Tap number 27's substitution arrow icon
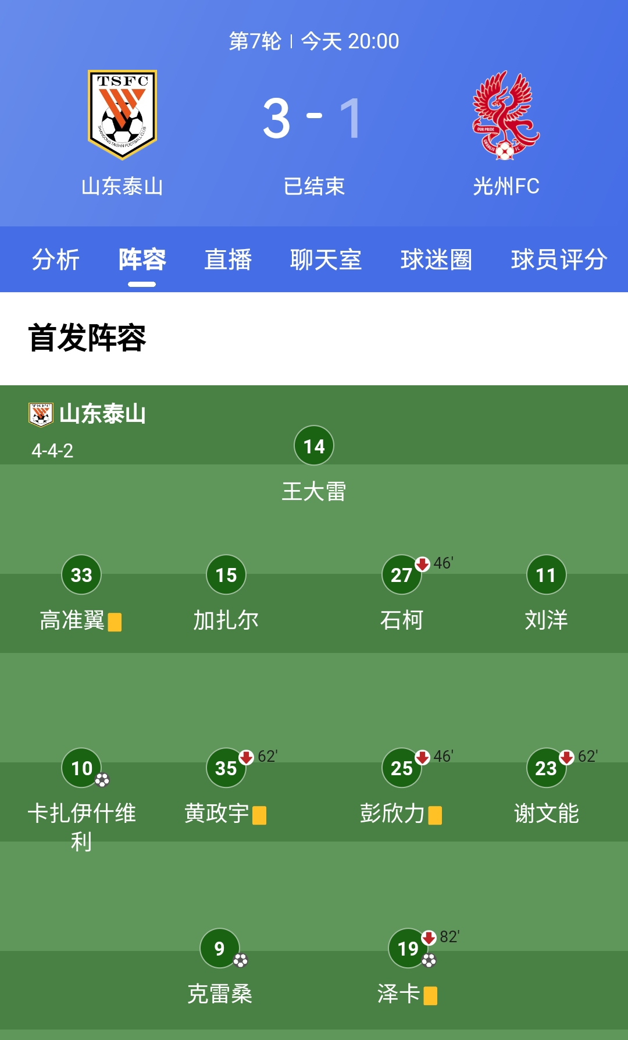This screenshot has height=1040, width=628. (x=423, y=563)
